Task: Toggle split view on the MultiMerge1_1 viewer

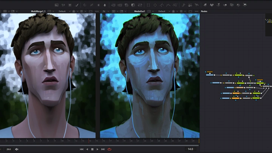Action: point(13,11)
